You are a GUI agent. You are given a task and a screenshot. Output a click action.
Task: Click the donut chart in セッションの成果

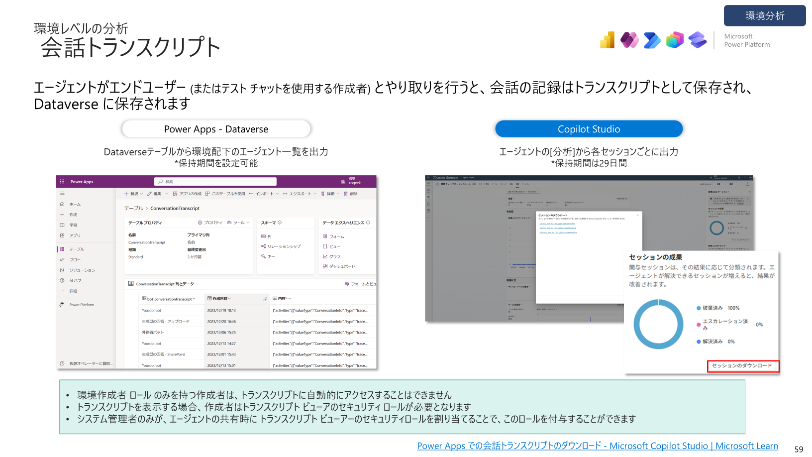[658, 324]
